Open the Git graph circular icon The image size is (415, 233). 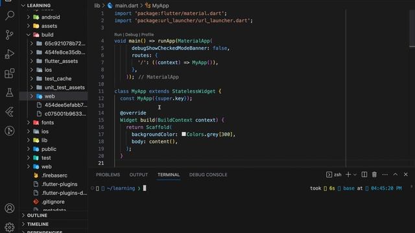tap(10, 131)
